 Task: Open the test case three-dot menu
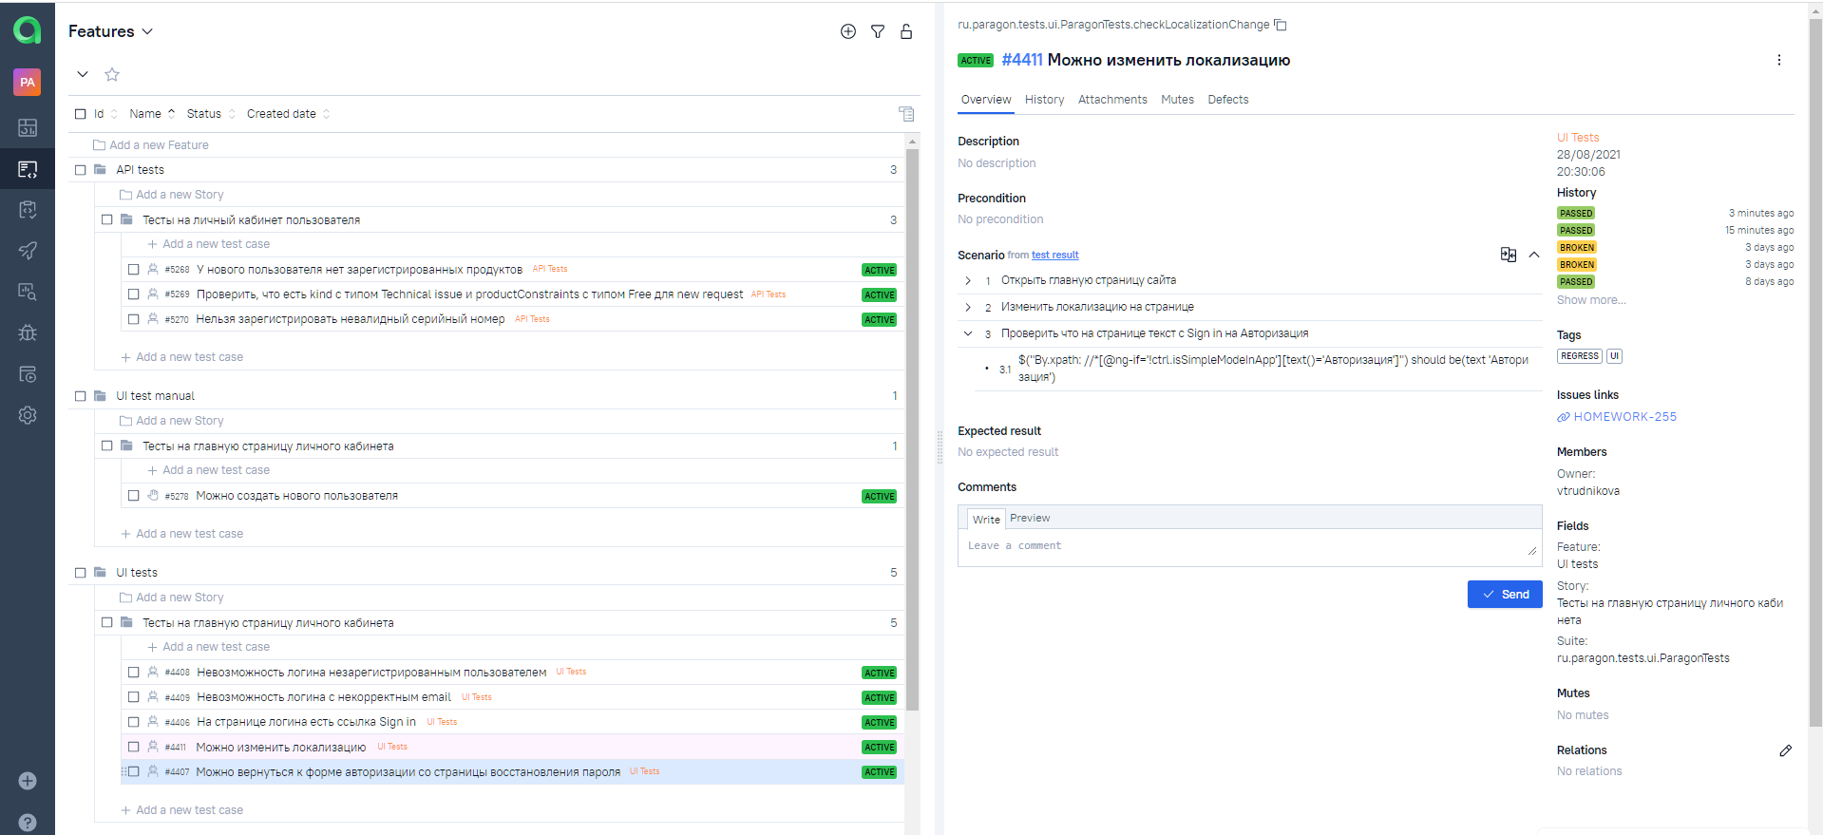(x=1779, y=60)
